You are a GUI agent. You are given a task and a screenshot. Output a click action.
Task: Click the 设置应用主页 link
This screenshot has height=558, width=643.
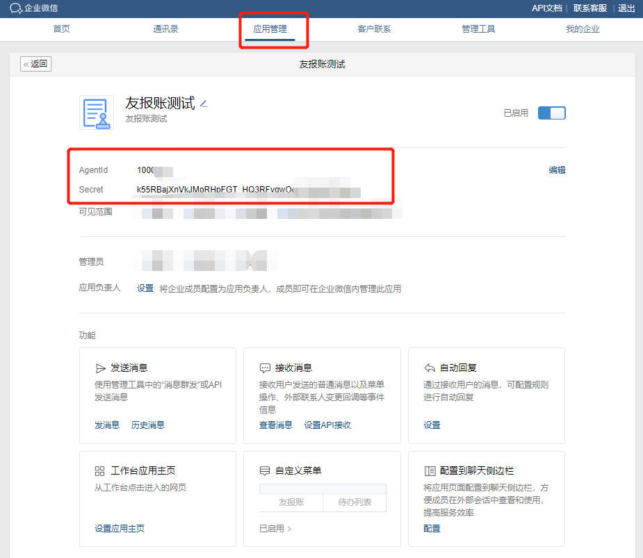[120, 529]
